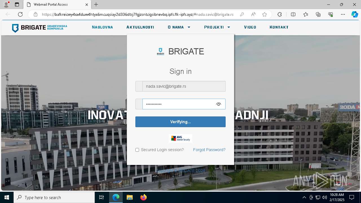
Task: View site information lock icon
Action: tap(36, 14)
